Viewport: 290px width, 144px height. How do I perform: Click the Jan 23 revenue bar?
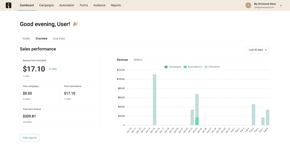(x=192, y=117)
